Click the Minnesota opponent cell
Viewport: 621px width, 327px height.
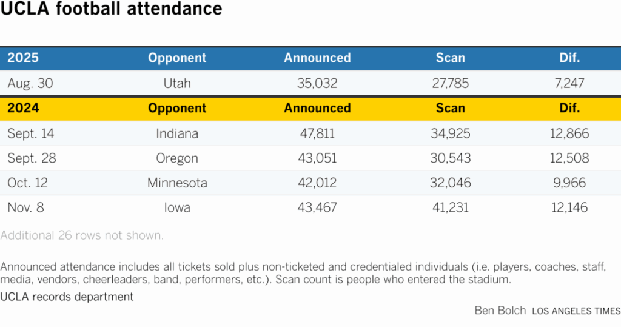coord(177,183)
